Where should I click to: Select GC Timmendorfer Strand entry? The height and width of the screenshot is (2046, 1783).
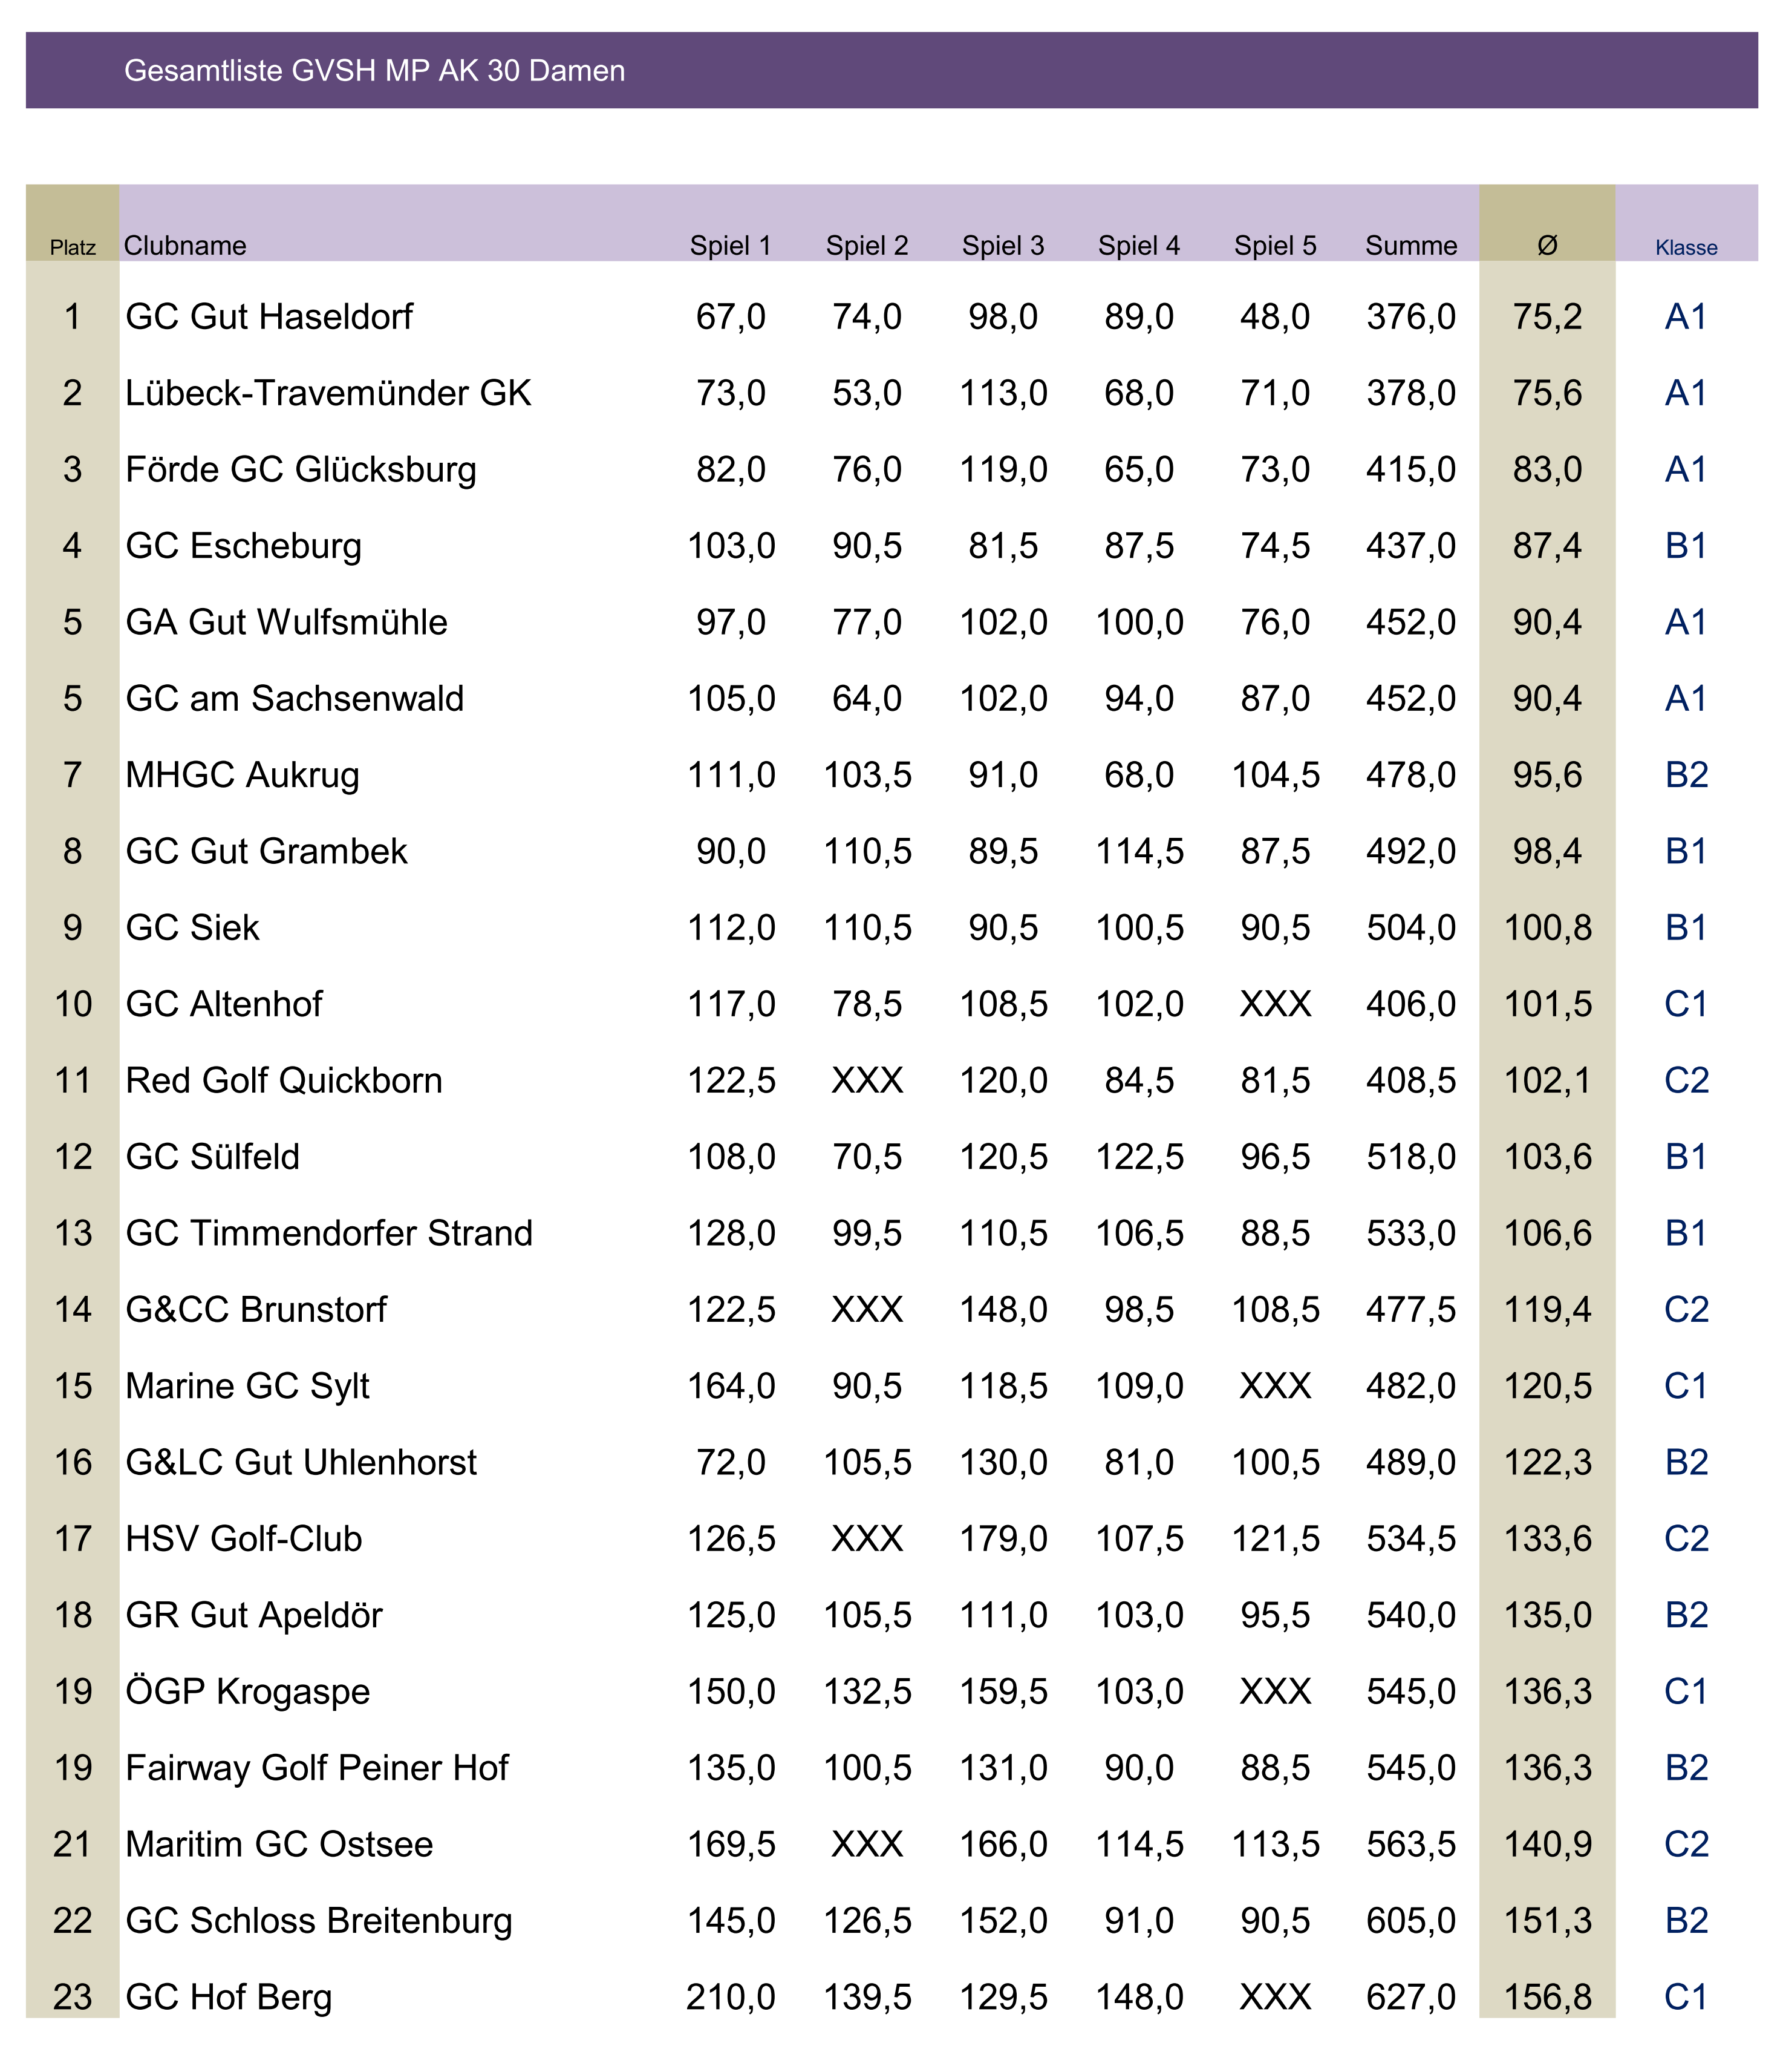point(330,1234)
